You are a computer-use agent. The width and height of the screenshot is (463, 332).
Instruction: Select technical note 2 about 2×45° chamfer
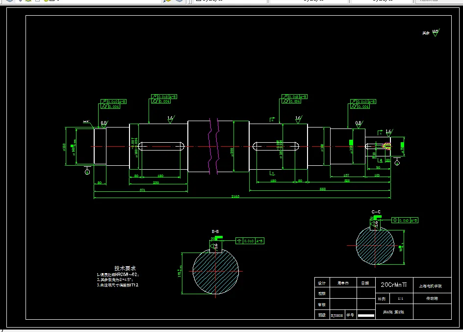click(115, 280)
